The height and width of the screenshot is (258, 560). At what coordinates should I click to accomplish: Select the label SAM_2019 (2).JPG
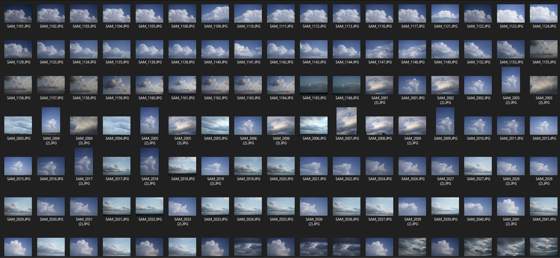pos(216,181)
